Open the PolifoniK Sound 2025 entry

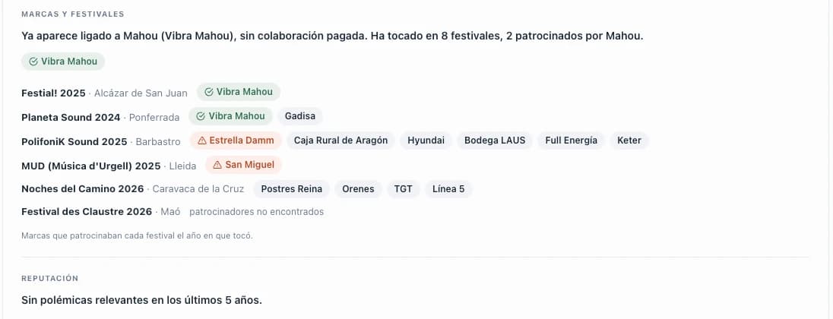click(74, 142)
